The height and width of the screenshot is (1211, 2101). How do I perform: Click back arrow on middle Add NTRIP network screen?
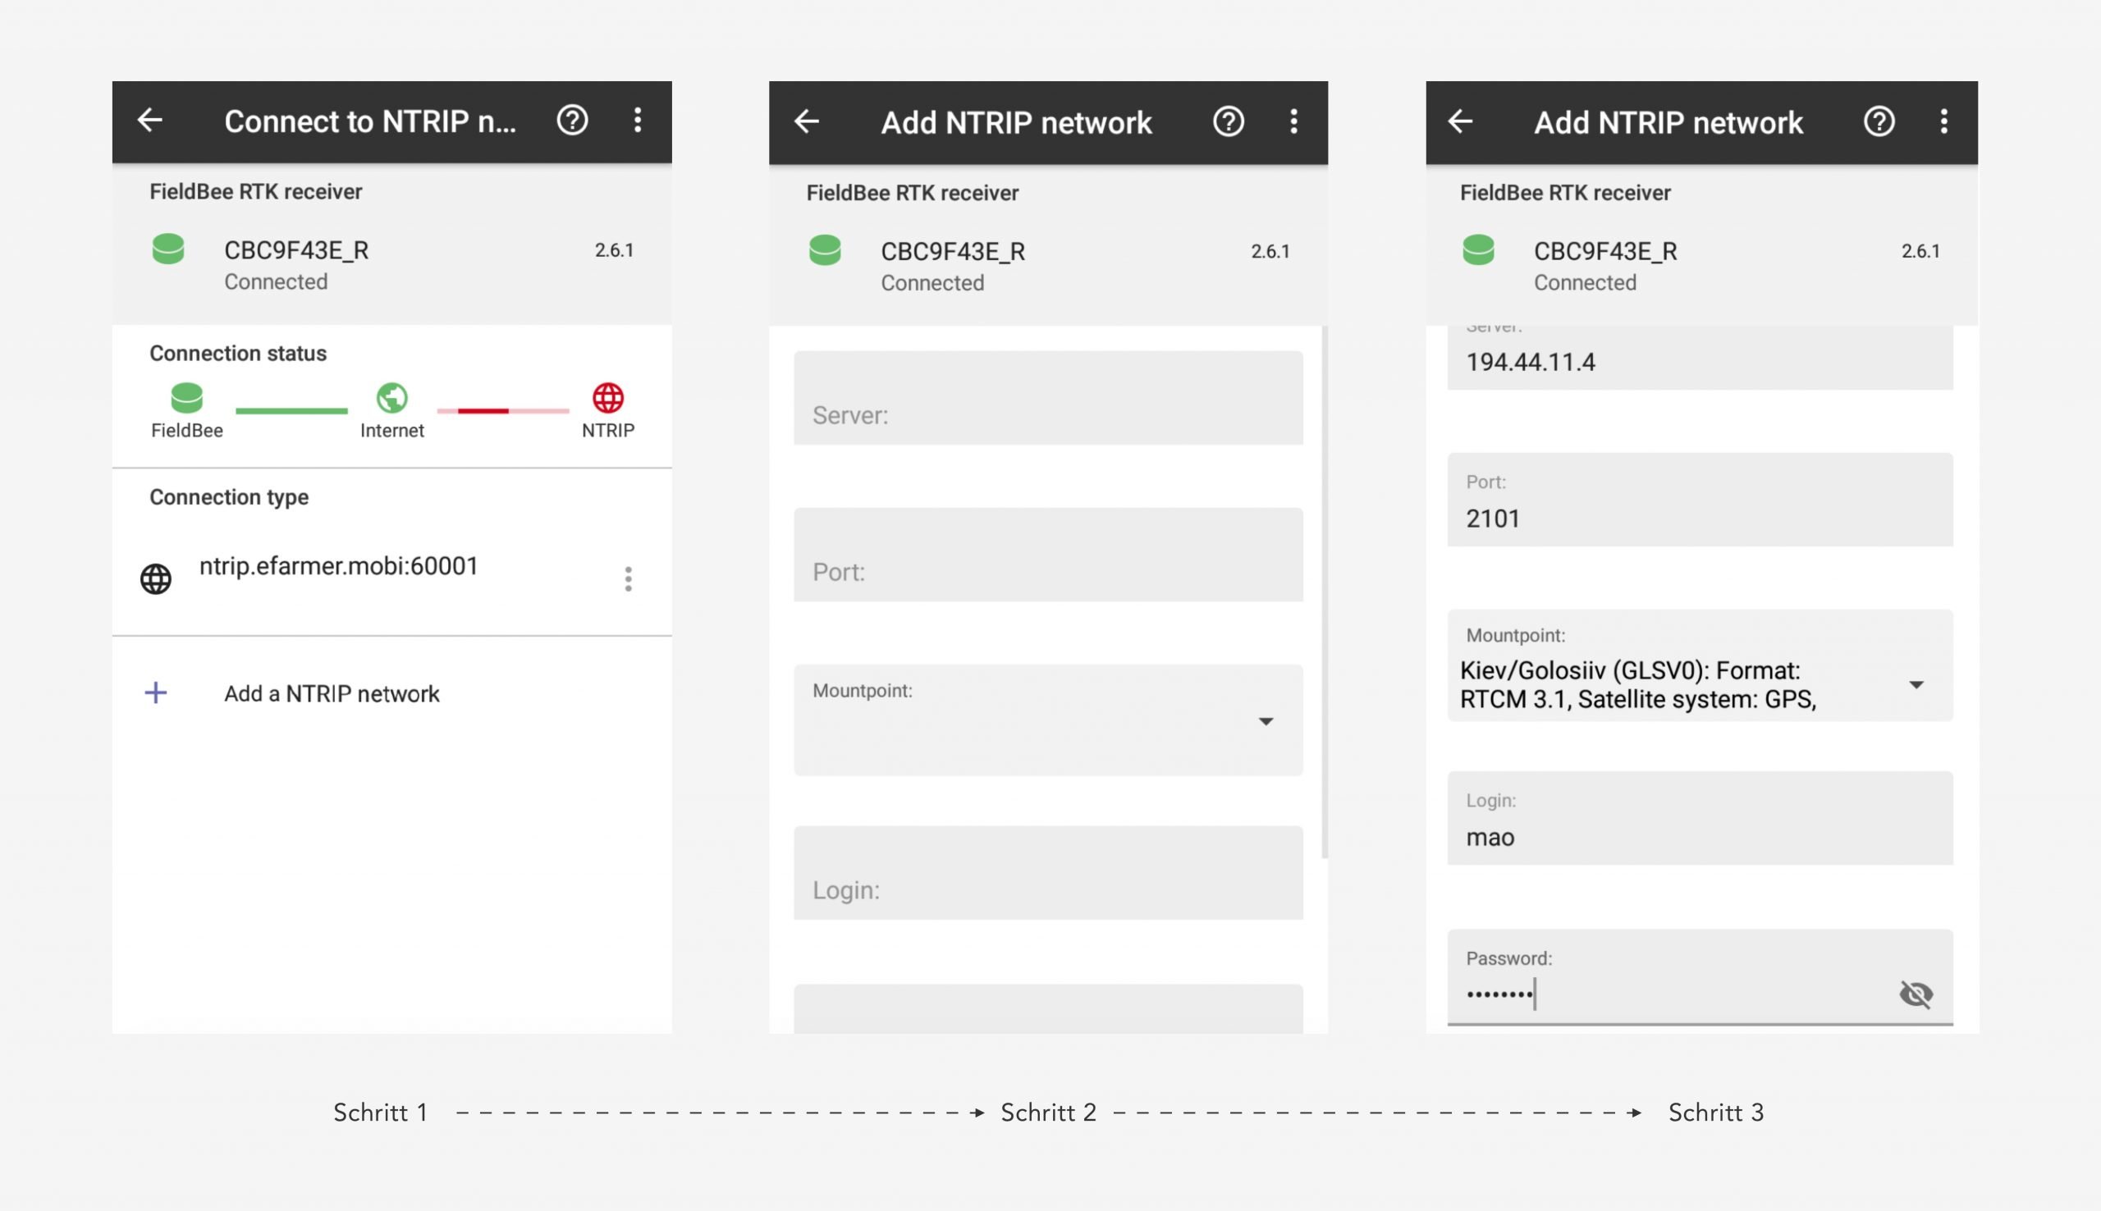coord(807,122)
